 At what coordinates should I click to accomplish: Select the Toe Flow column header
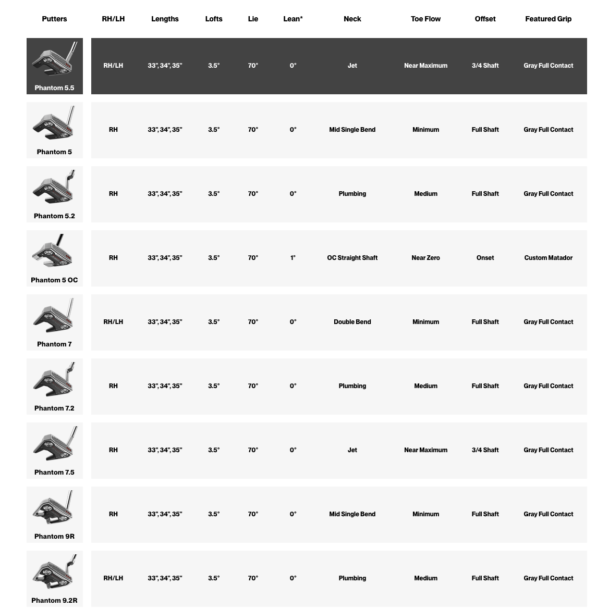[x=425, y=19]
